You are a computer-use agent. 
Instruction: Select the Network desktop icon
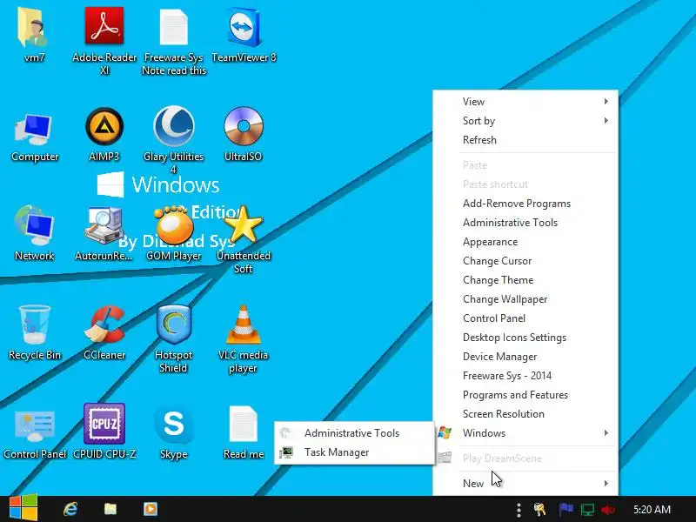click(x=35, y=225)
